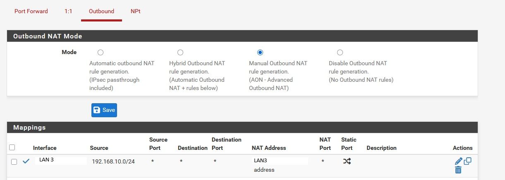Select Automatic outbound NAT mode
This screenshot has width=505, height=180.
[x=101, y=52]
